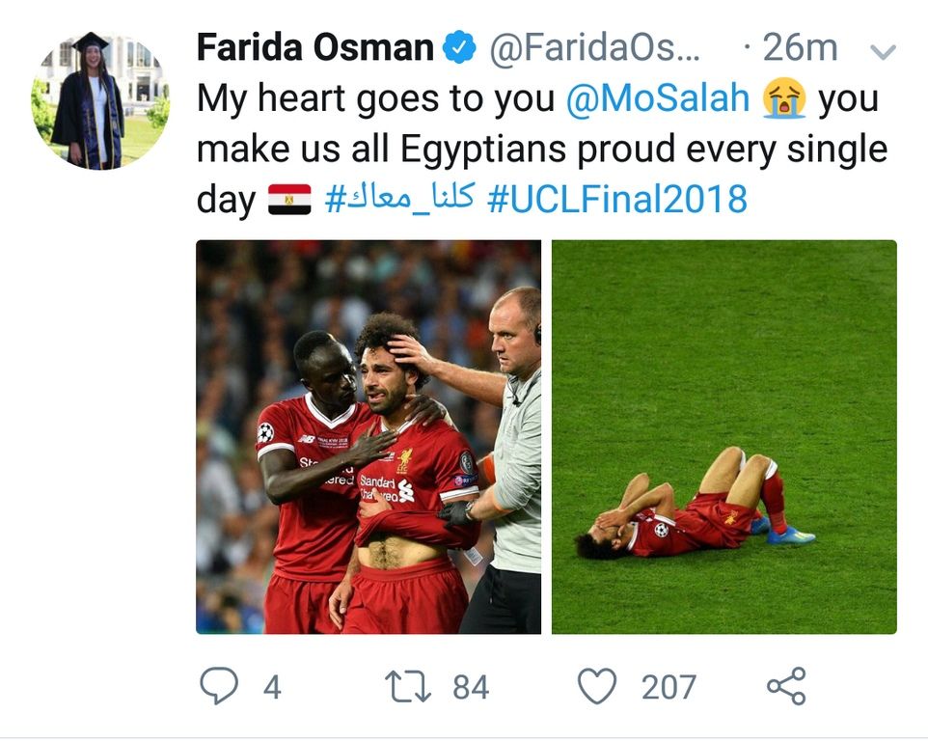Like the tweet with the heart icon
The image size is (928, 741).
tap(596, 686)
